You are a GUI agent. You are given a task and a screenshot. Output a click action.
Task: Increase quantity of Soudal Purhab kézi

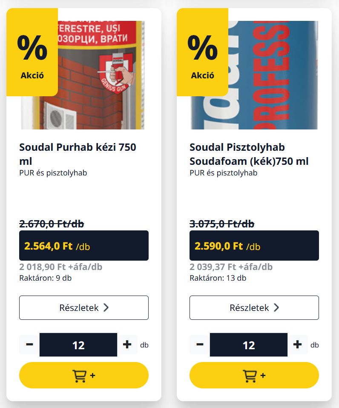click(127, 345)
